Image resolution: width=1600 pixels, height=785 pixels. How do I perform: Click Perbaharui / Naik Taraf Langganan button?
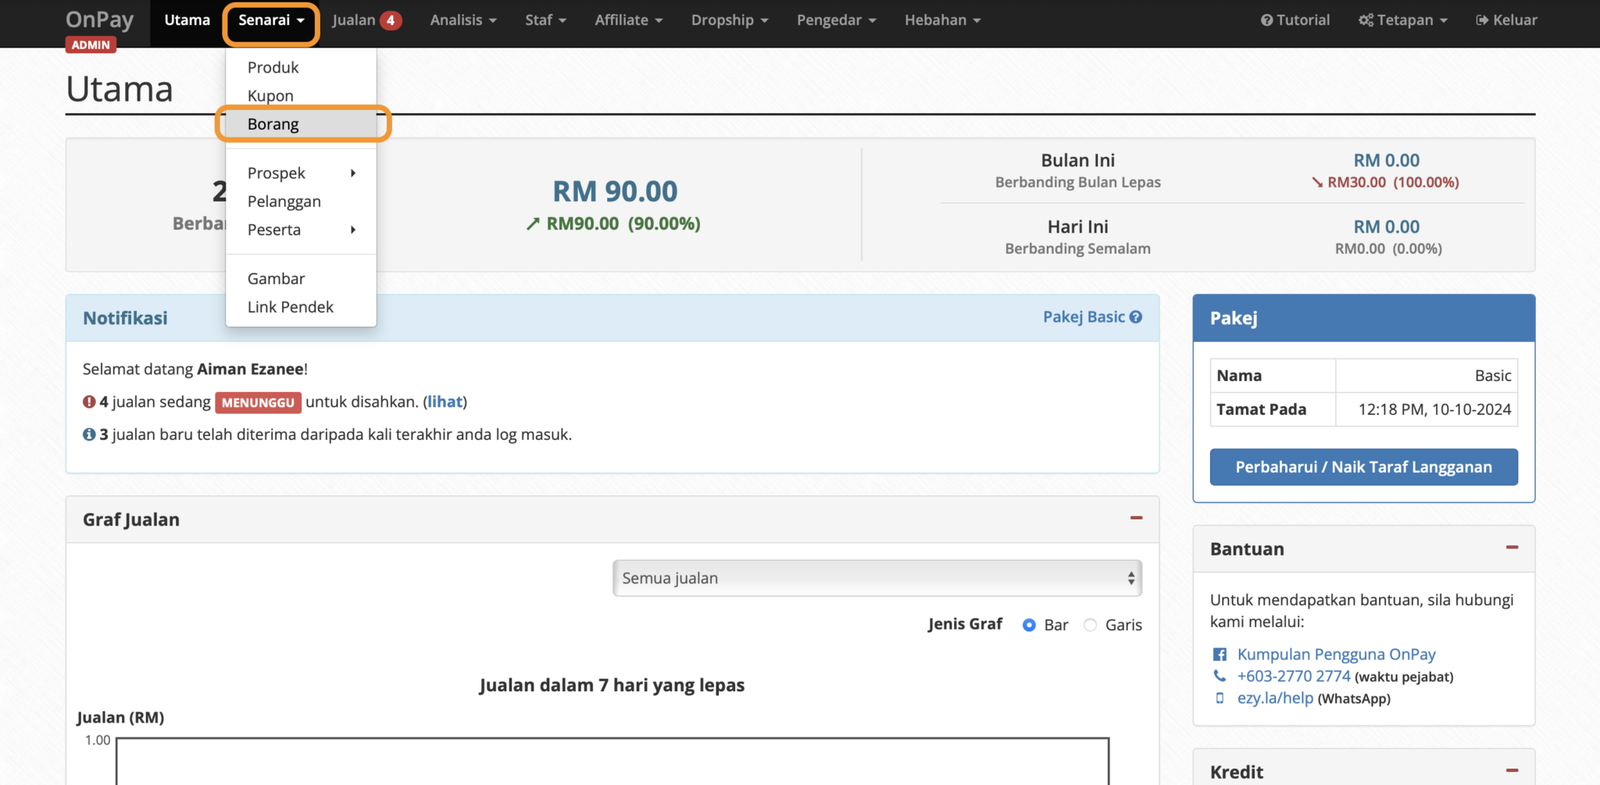(1363, 466)
